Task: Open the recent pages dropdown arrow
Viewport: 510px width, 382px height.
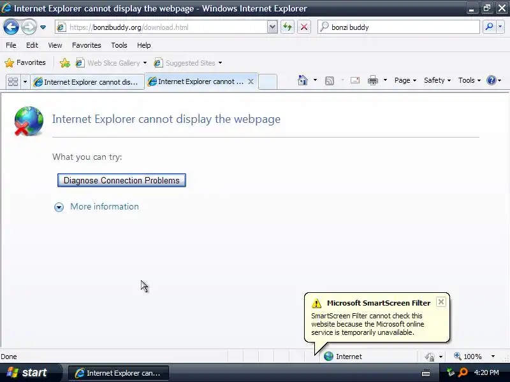Action: (x=43, y=27)
